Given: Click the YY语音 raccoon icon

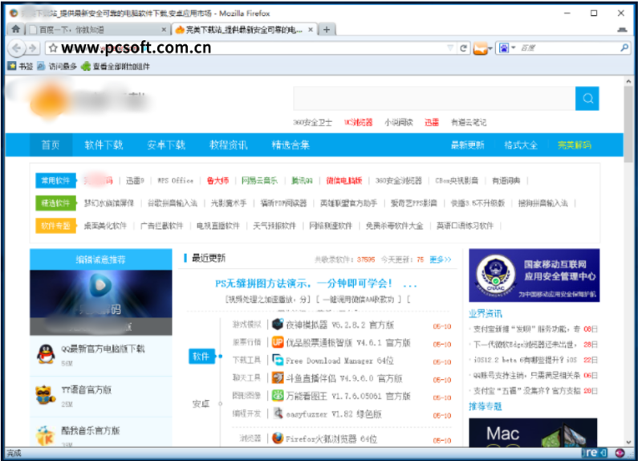Looking at the screenshot, I should [45, 395].
